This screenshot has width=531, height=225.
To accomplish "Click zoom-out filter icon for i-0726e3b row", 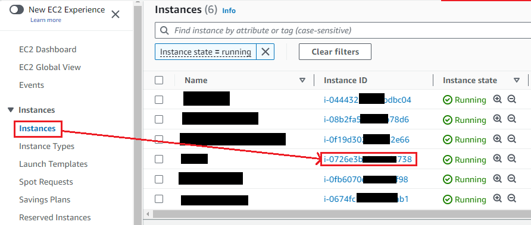I will (511, 159).
